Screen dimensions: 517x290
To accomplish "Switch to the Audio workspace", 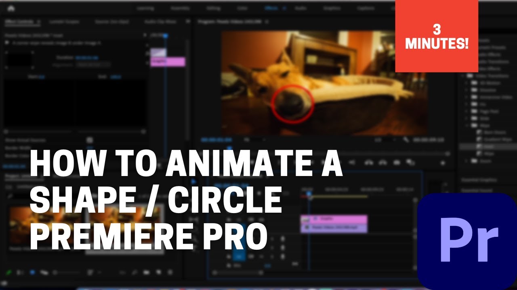I will click(x=300, y=8).
